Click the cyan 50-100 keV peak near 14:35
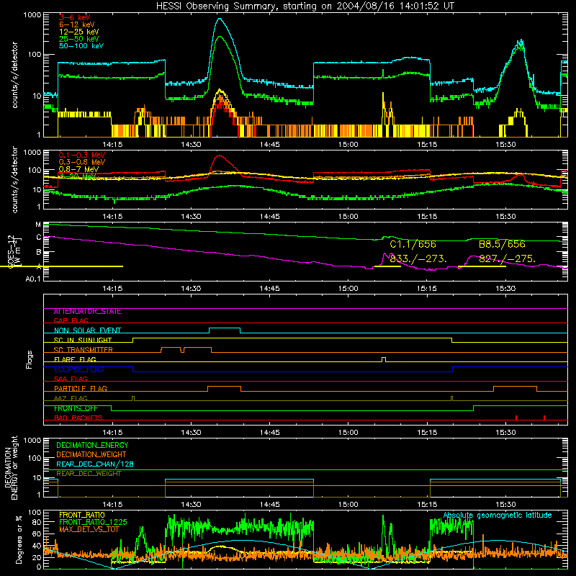This screenshot has height=576, width=576. coord(220,19)
